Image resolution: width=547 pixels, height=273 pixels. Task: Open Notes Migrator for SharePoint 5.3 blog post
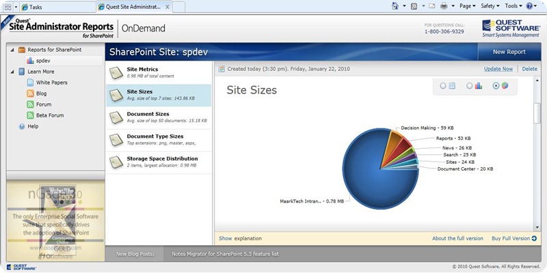(x=226, y=254)
